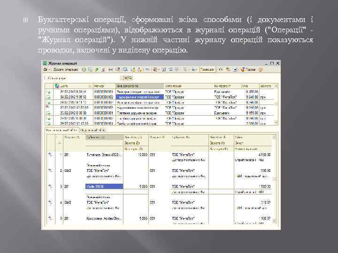Click the Дата column header
This screenshot has height=253, width=338.
tap(74, 86)
